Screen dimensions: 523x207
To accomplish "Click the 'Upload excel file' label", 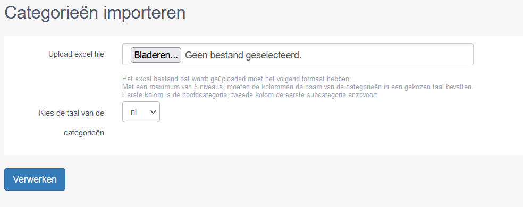I will (x=77, y=54).
